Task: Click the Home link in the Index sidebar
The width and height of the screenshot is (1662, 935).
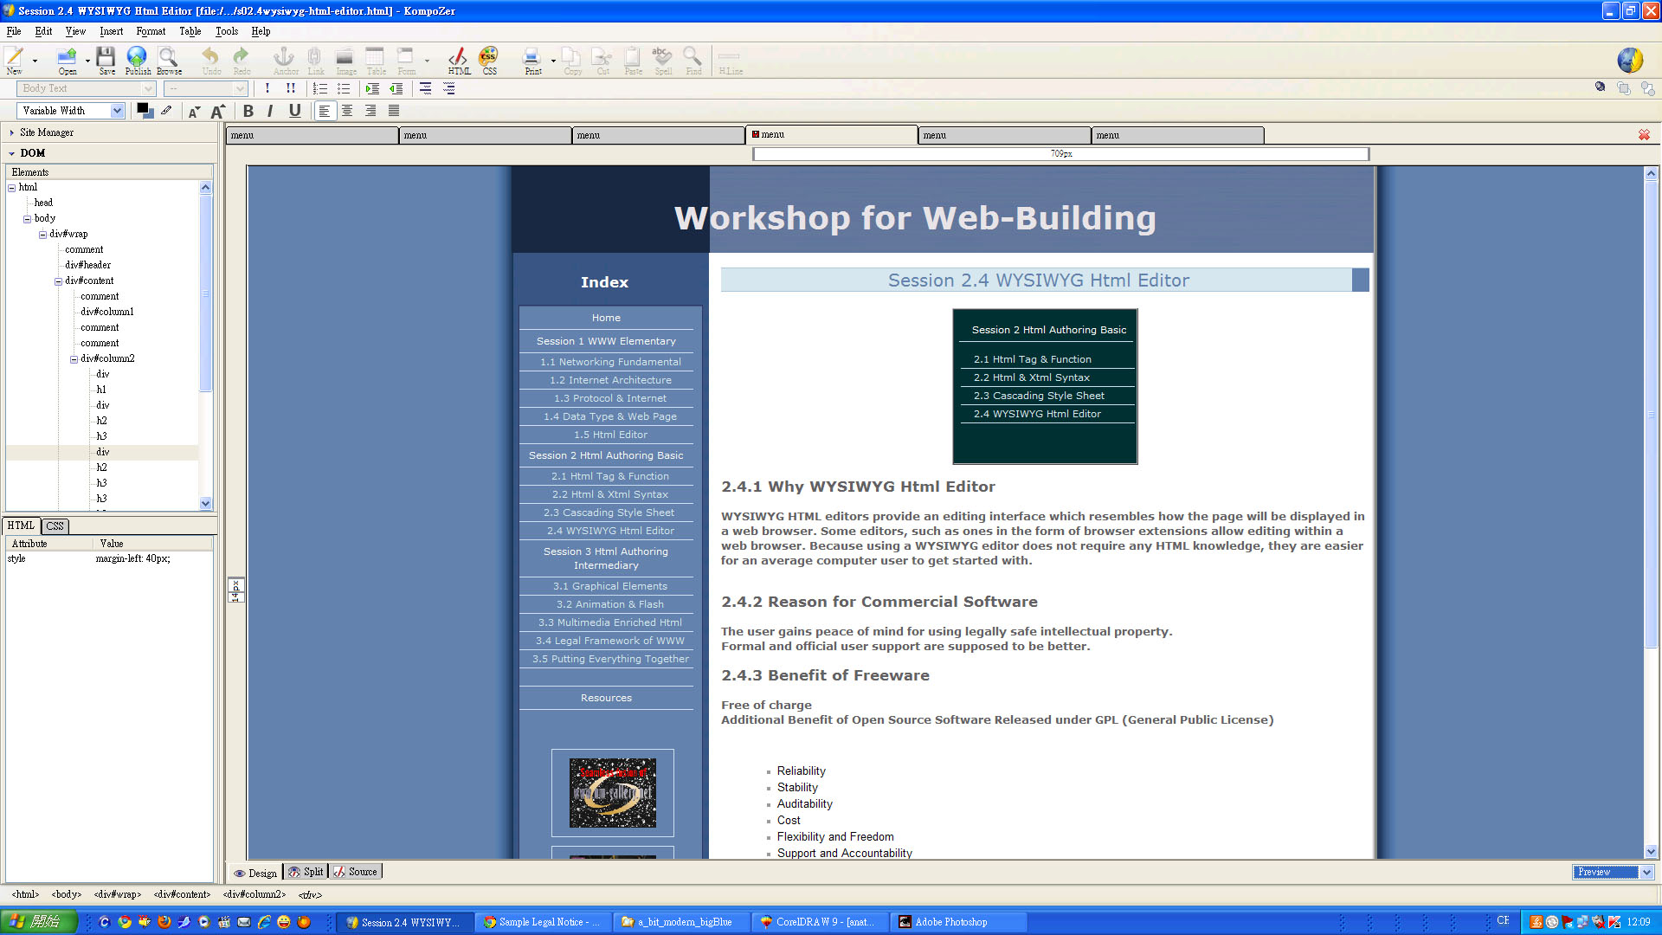Action: [605, 318]
